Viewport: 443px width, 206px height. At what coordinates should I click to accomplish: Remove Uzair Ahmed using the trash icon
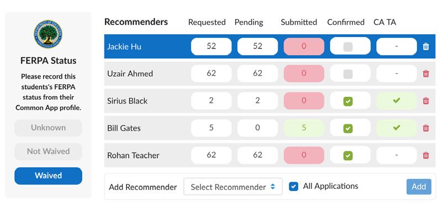coord(426,74)
